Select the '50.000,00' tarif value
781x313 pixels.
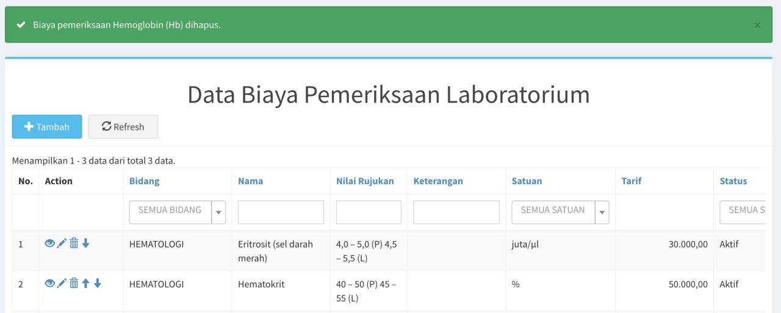[x=688, y=284]
